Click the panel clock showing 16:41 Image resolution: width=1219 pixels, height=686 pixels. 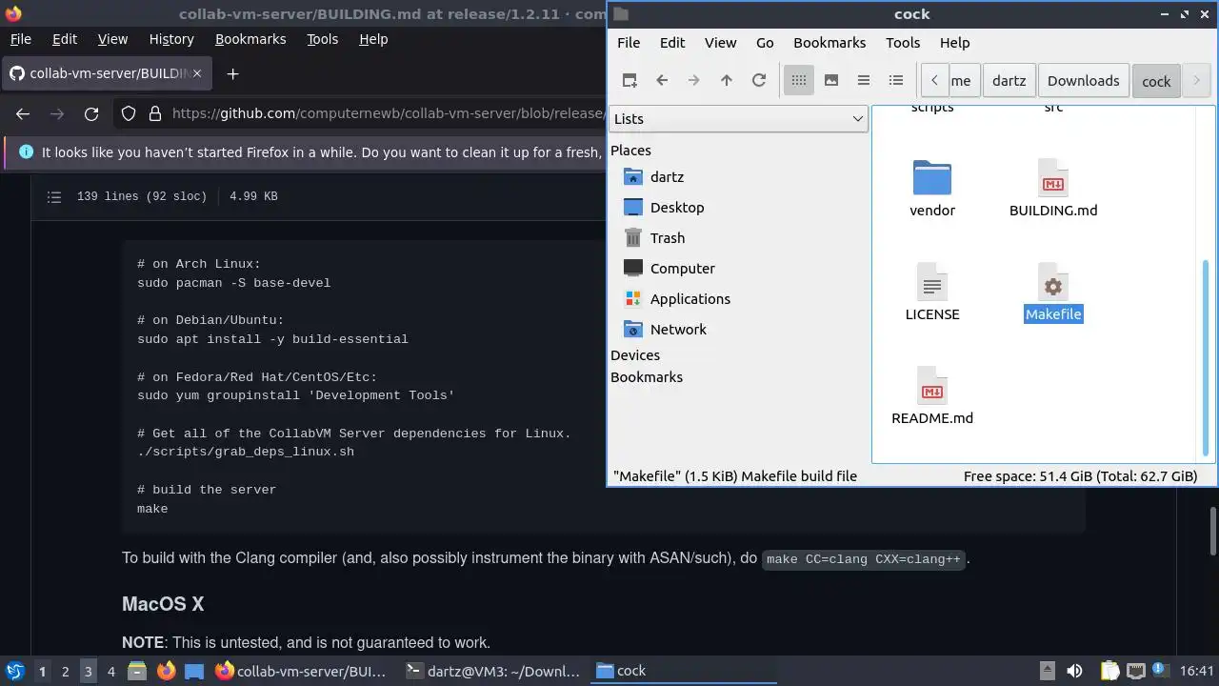coord(1198,671)
